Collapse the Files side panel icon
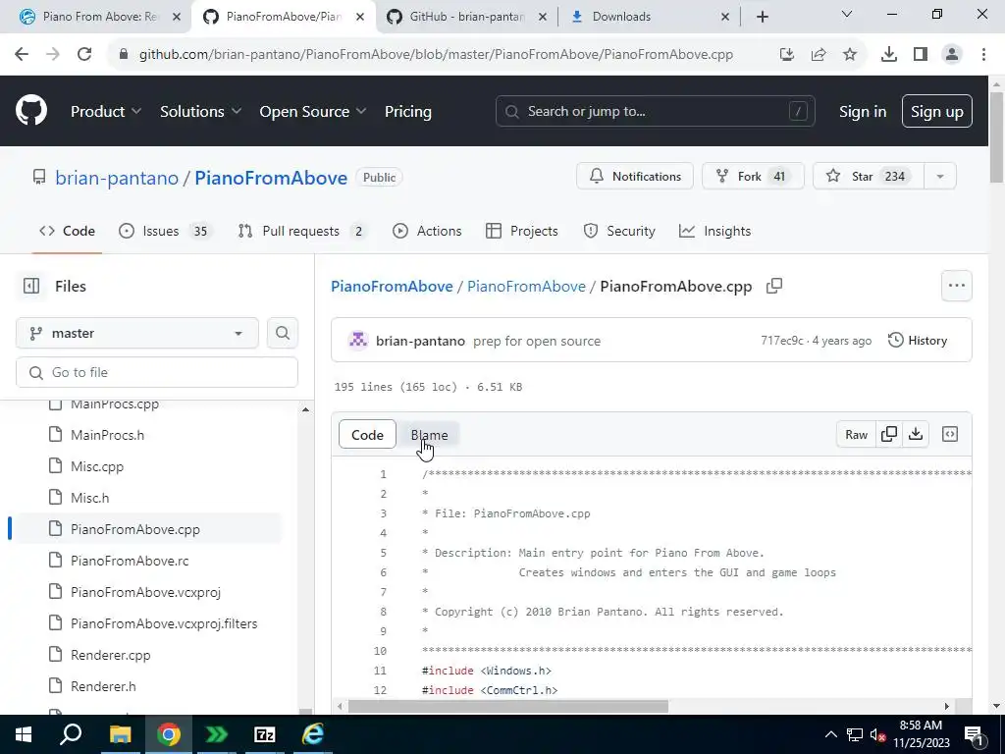1005x754 pixels. pyautogui.click(x=31, y=286)
